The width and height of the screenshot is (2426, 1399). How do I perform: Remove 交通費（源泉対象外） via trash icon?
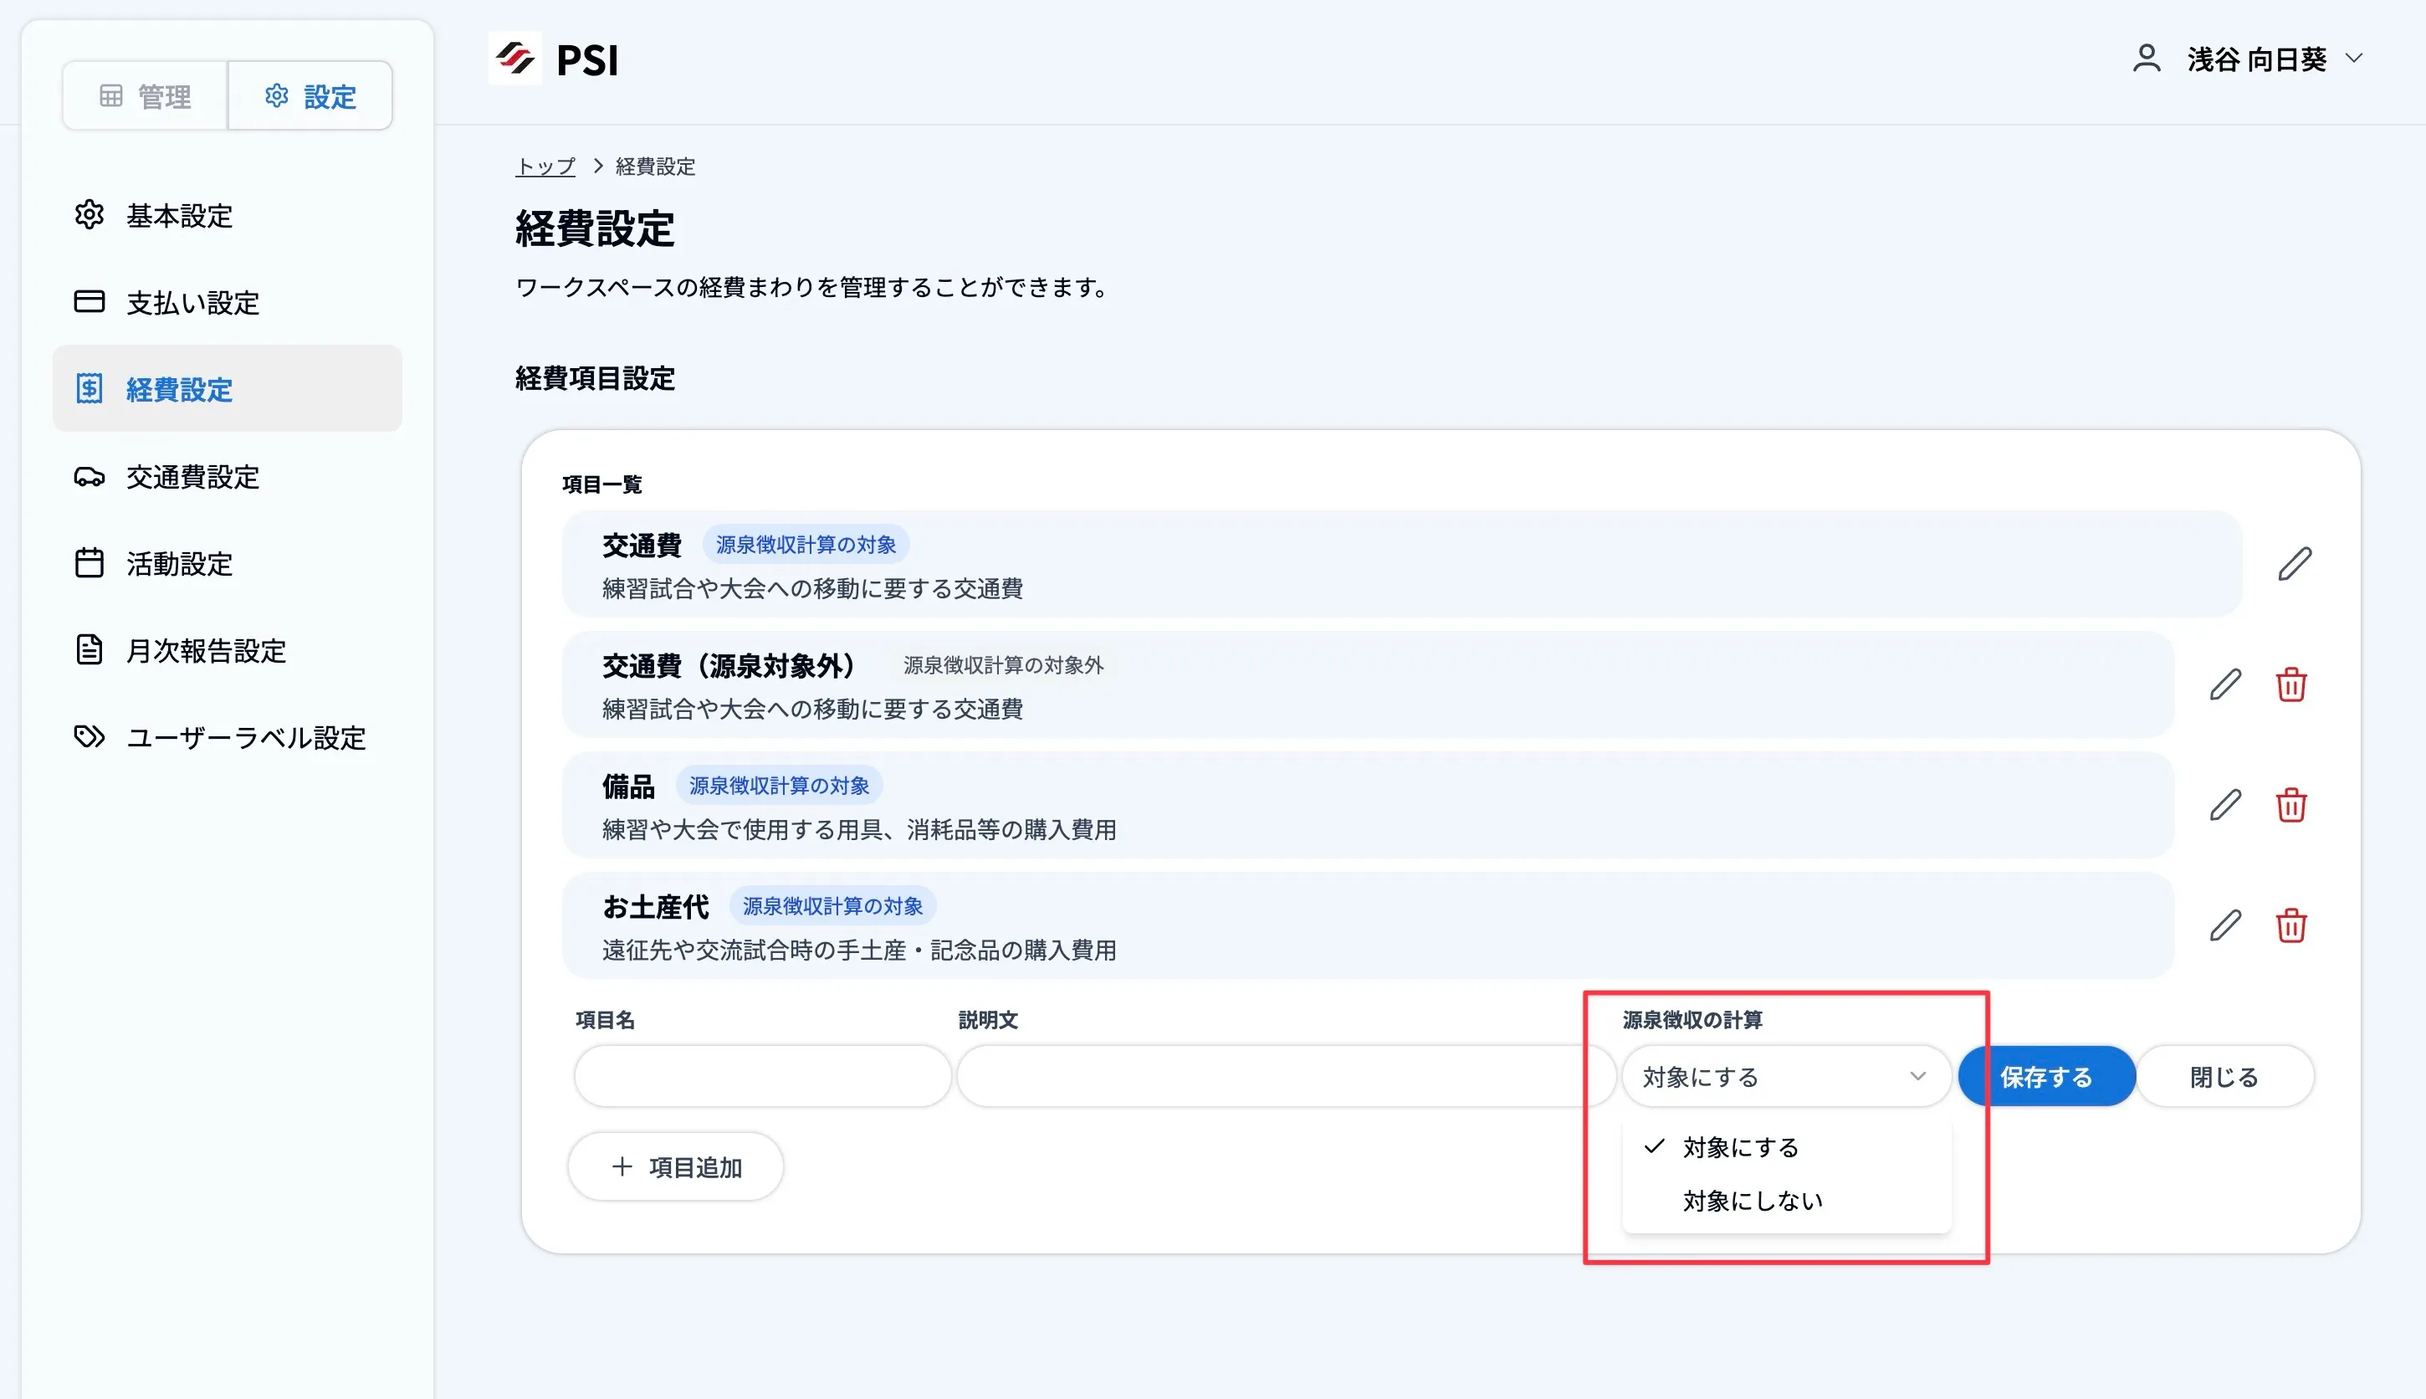point(2292,685)
